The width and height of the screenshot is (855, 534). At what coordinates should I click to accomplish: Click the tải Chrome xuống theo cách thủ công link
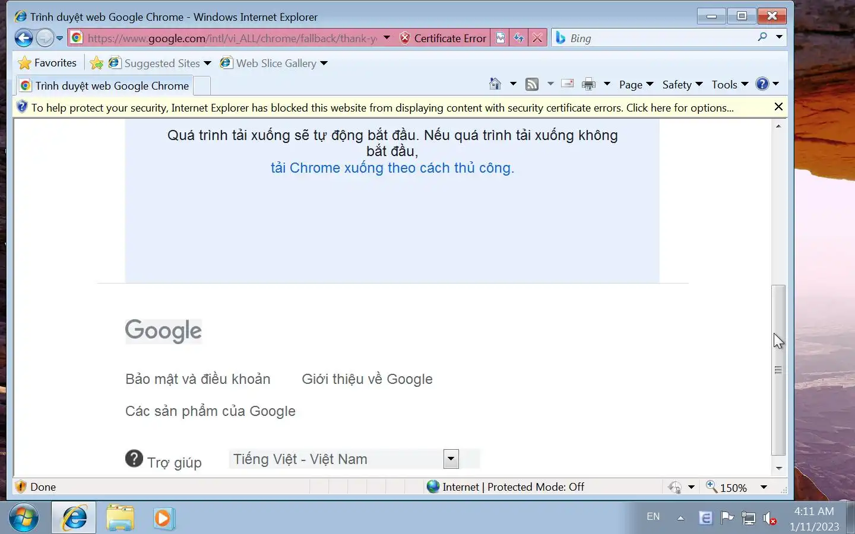pyautogui.click(x=392, y=168)
